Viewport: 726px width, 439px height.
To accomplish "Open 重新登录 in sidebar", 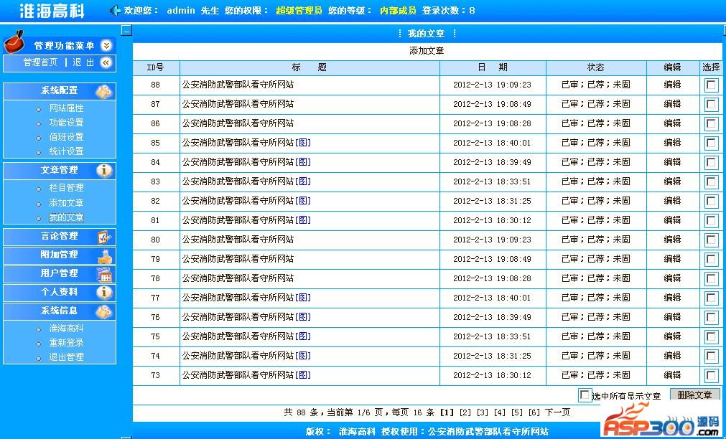I will (x=66, y=343).
